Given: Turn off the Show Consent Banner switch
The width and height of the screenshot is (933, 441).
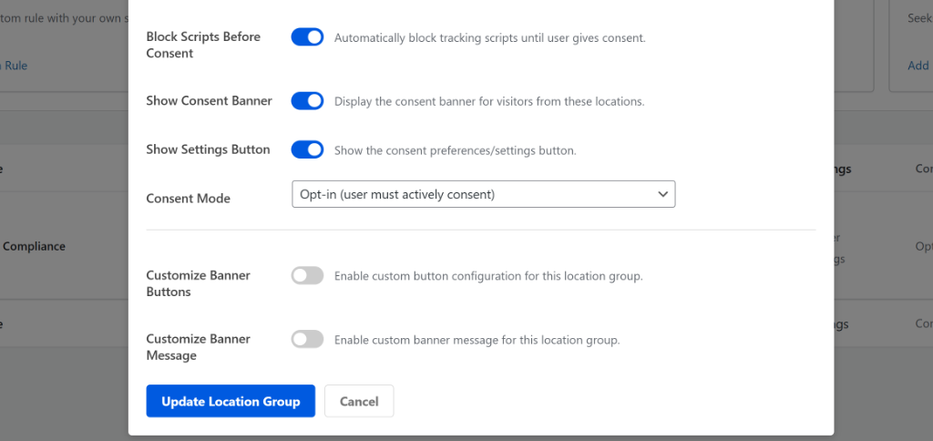Looking at the screenshot, I should (x=307, y=101).
